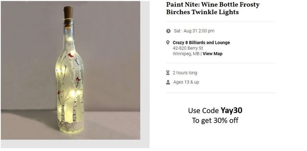Open the View Map link
This screenshot has width=307, height=151.
click(x=213, y=54)
